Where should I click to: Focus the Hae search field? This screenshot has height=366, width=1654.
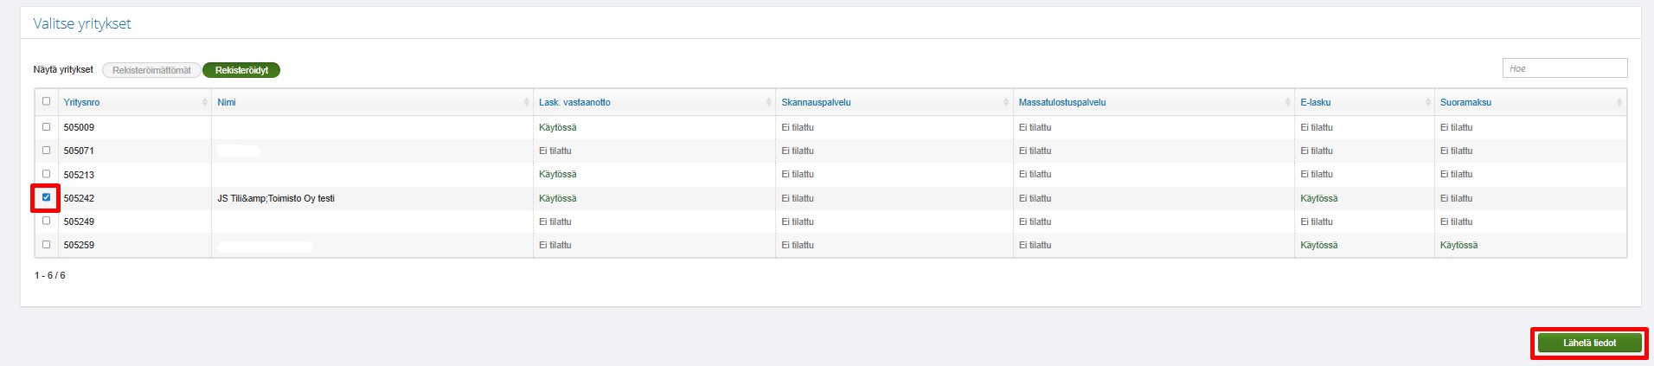pos(1565,68)
